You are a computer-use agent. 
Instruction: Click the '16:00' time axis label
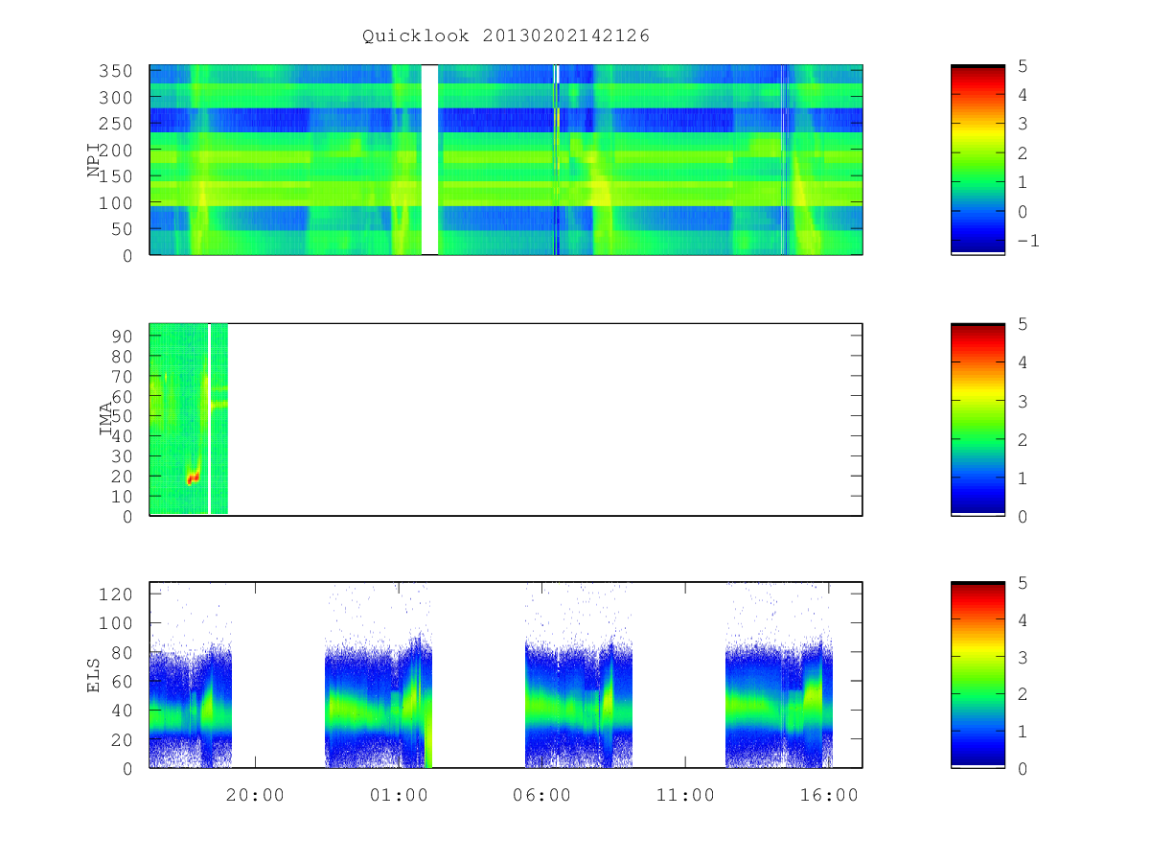[x=828, y=795]
